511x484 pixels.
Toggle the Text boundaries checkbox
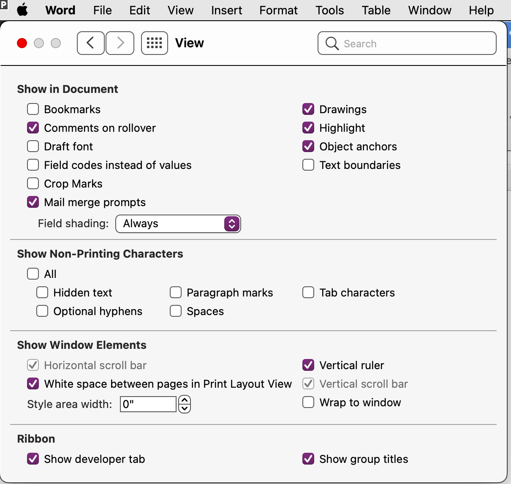coord(308,165)
